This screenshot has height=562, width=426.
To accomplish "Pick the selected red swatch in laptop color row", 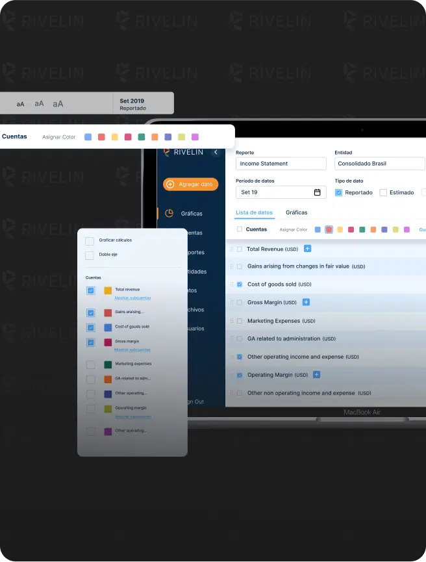I will click(329, 229).
